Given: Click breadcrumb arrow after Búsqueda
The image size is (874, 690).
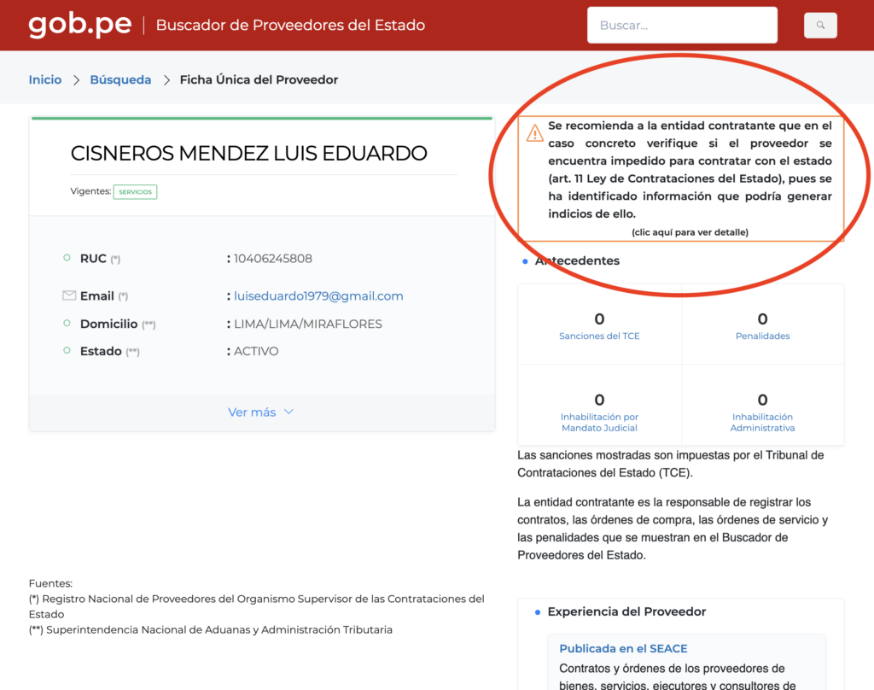Looking at the screenshot, I should [x=166, y=79].
